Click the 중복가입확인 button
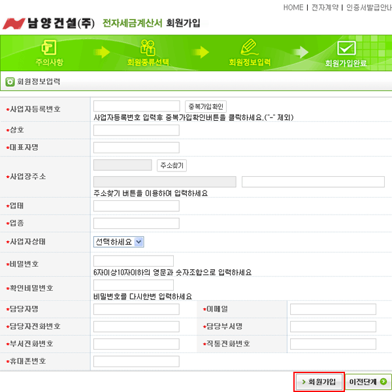The image size is (392, 392). click(x=206, y=107)
